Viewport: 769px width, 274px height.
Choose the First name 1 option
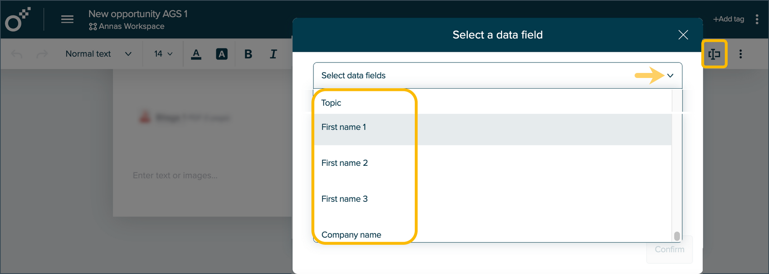[493, 129]
